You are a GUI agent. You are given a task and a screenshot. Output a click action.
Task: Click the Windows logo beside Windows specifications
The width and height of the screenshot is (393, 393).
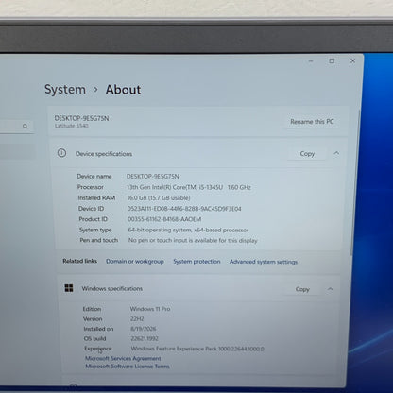[x=69, y=288]
